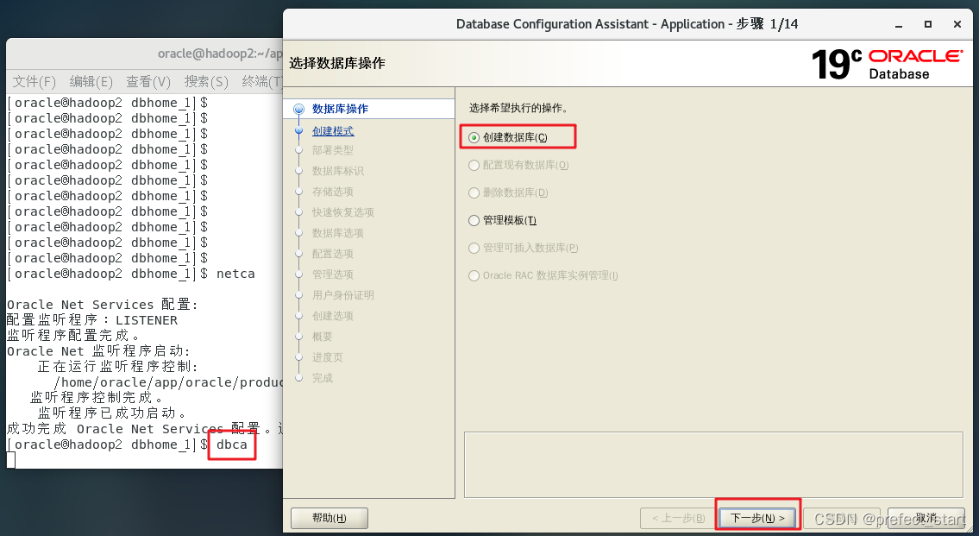979x536 pixels.
Task: Select 数据库操作 step in sidebar
Action: tap(340, 109)
